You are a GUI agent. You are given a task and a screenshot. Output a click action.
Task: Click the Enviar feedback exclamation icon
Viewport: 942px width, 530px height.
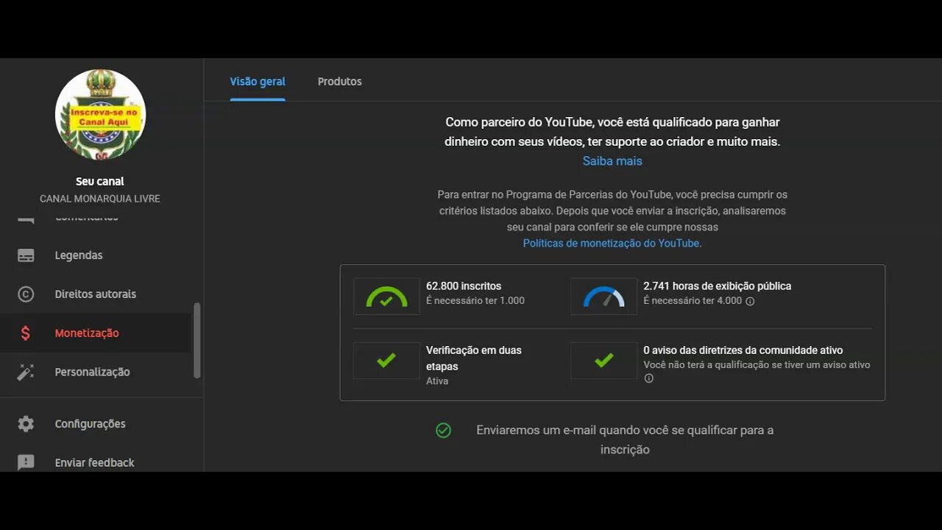pos(26,462)
